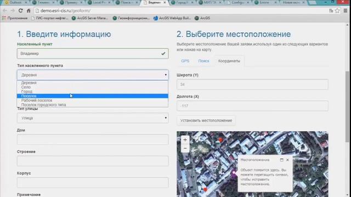Switch to the Outlook browser tab

pyautogui.click(x=15, y=2)
